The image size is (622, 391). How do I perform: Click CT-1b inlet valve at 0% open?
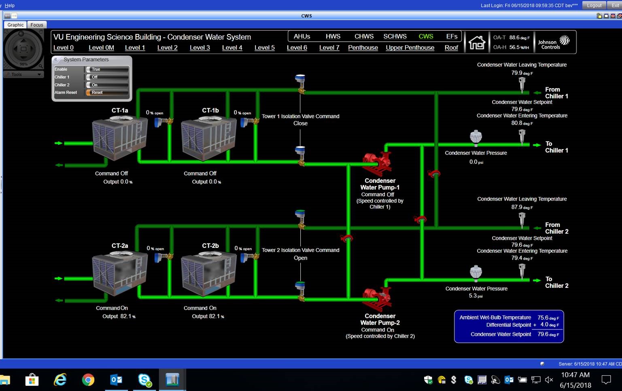coord(250,121)
